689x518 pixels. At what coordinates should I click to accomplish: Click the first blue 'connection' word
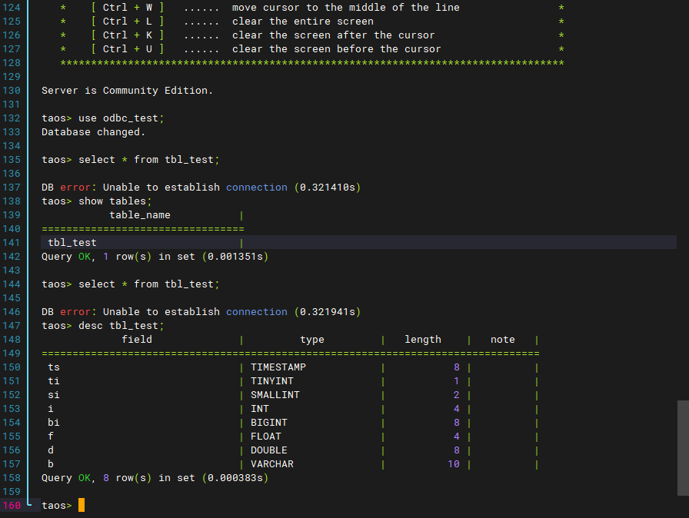[257, 188]
